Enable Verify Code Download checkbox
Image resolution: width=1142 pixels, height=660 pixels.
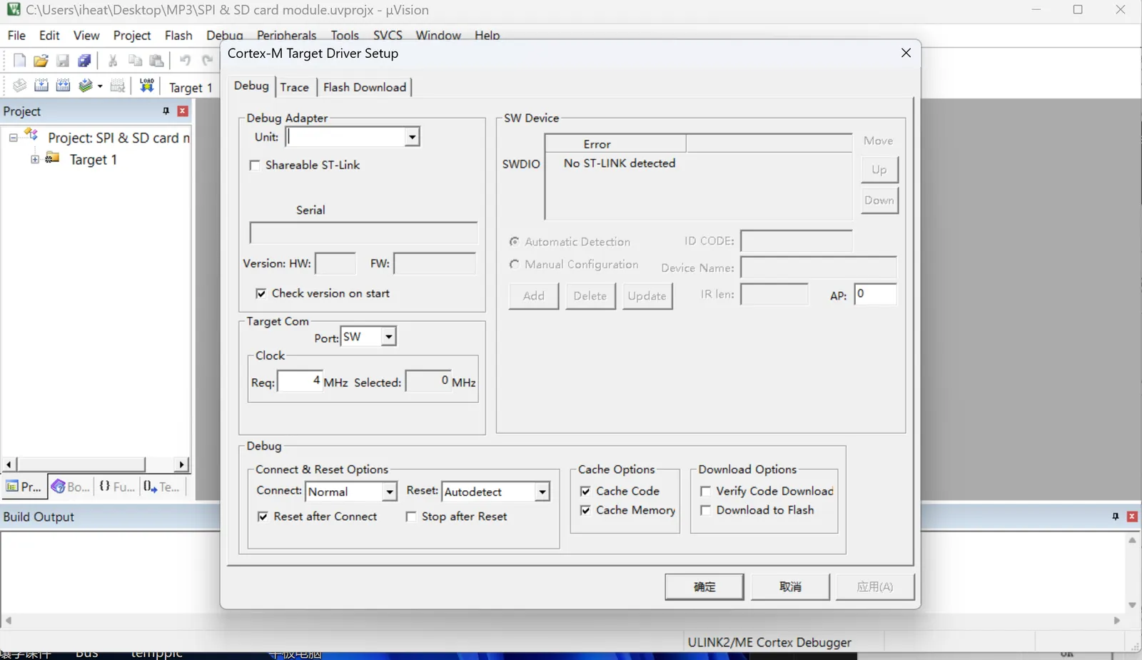pyautogui.click(x=705, y=491)
